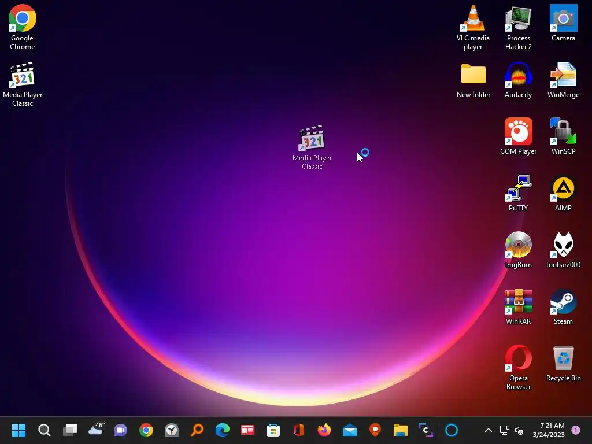Select the WinRAR desktop shortcut
This screenshot has width=592, height=444.
[x=519, y=306]
